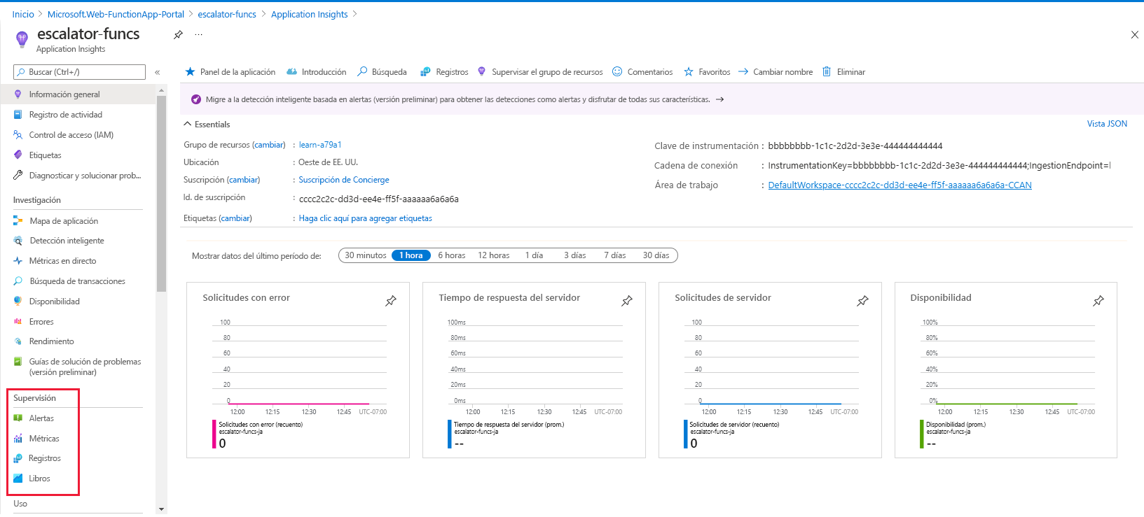Click sidebar scrollbar up arrow
The image size is (1144, 517).
(162, 90)
